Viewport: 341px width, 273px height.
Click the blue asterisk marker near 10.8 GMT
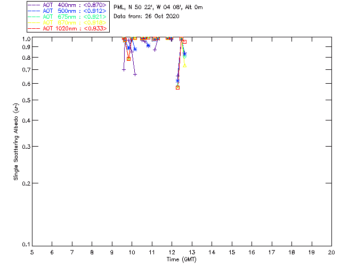point(148,46)
